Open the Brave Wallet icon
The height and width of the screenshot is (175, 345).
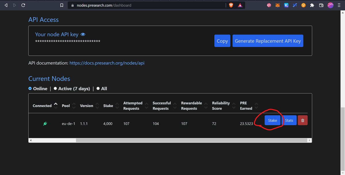[x=322, y=5]
